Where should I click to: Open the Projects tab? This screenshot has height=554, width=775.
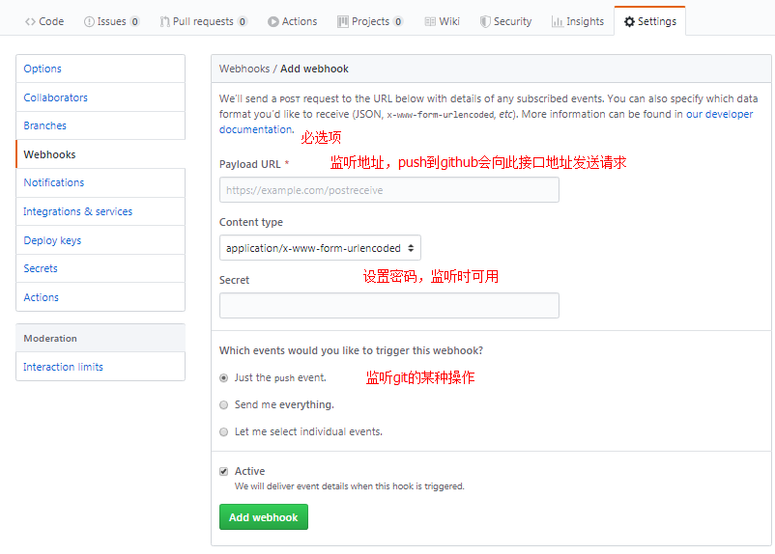click(370, 22)
